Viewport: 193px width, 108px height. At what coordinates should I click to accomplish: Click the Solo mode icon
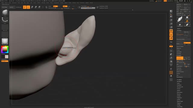[171, 76]
